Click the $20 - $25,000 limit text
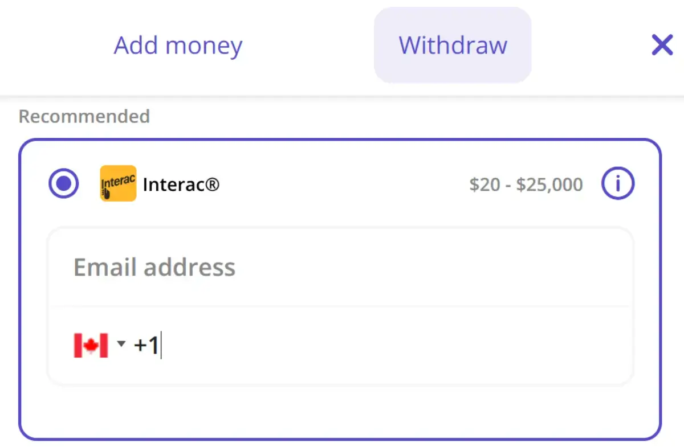684x447 pixels. click(x=526, y=184)
